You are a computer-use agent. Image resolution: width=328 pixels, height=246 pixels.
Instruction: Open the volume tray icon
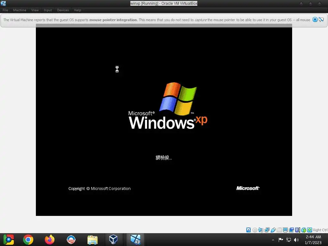coord(296,240)
